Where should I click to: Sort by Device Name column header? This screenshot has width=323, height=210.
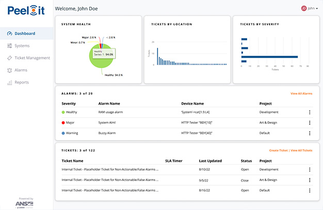(x=192, y=104)
